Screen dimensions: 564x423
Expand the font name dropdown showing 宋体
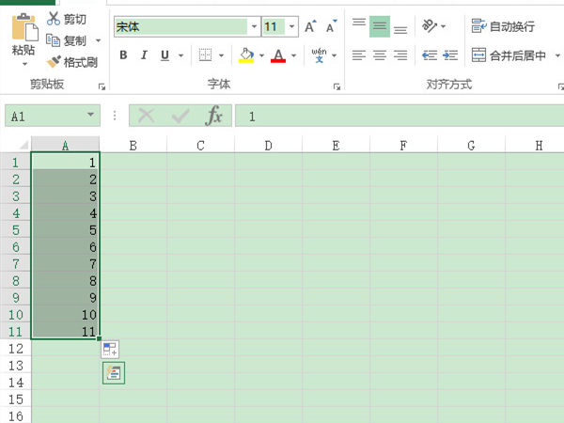click(254, 27)
